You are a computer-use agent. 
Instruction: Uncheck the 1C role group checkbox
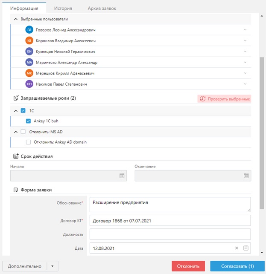(23, 110)
